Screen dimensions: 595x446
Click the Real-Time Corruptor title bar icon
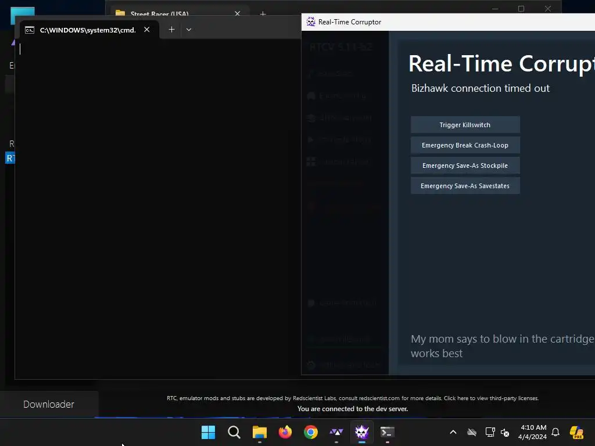coord(311,22)
